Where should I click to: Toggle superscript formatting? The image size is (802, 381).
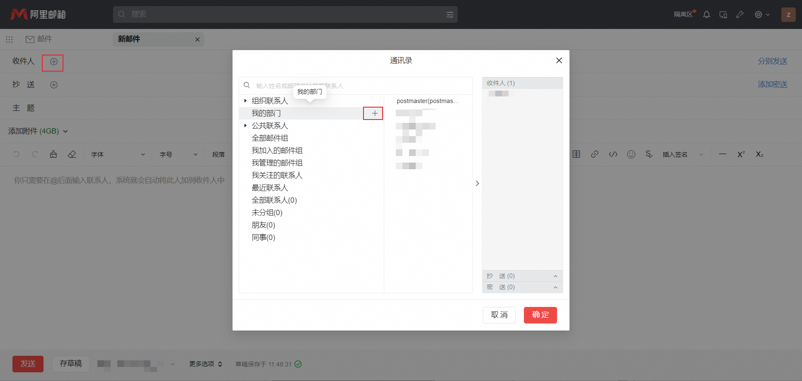coord(740,154)
